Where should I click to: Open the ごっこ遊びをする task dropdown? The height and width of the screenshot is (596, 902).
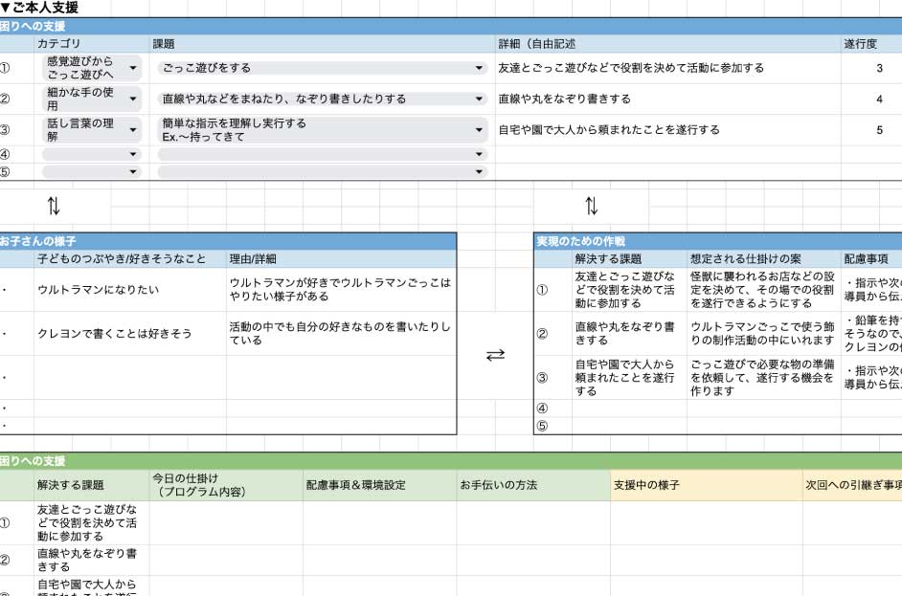click(x=479, y=69)
